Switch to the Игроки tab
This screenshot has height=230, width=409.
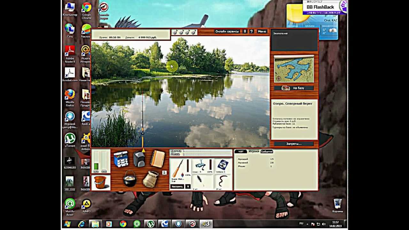254,151
